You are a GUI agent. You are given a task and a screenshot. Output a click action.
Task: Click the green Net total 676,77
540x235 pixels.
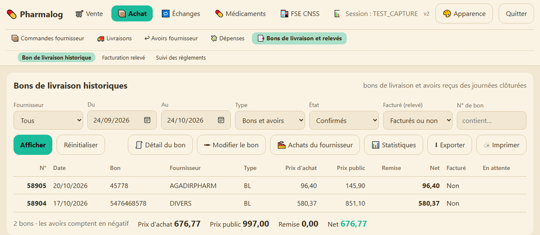353,224
